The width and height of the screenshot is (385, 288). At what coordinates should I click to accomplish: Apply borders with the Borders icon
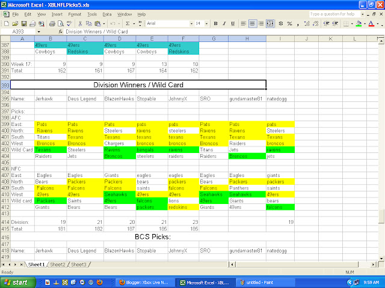click(346, 23)
